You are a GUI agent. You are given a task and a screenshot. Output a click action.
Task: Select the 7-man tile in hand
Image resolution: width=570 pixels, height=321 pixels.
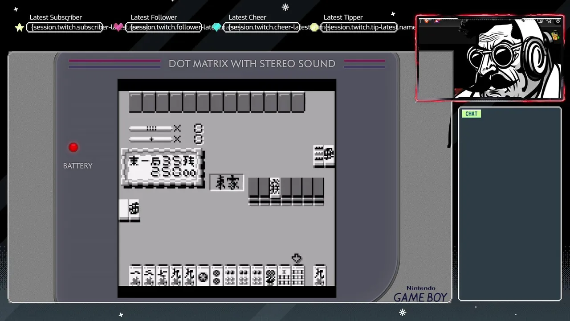[x=163, y=276]
